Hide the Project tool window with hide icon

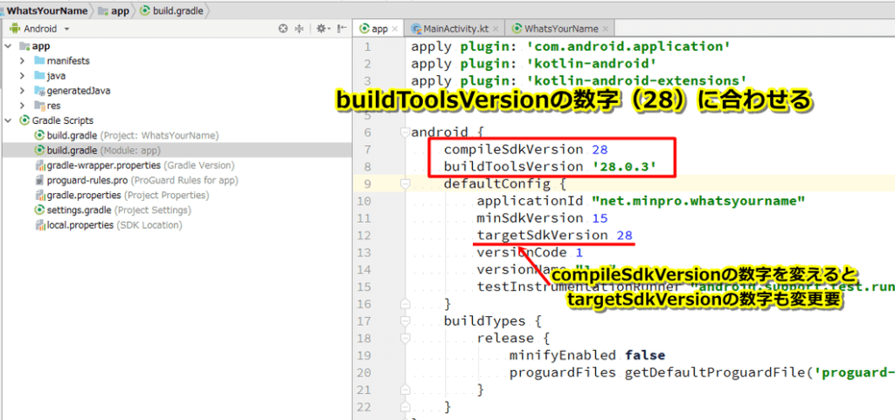341,28
